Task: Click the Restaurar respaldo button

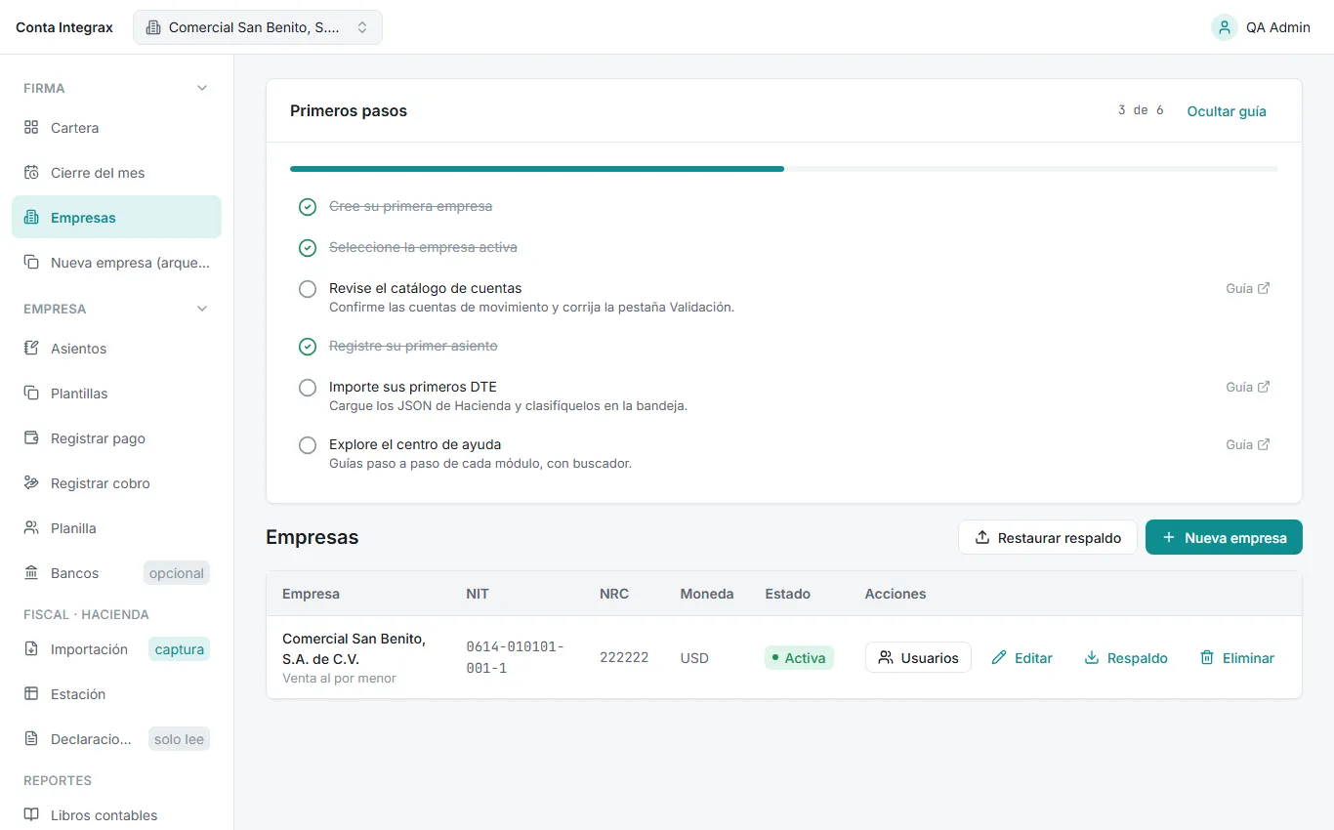Action: click(1048, 538)
